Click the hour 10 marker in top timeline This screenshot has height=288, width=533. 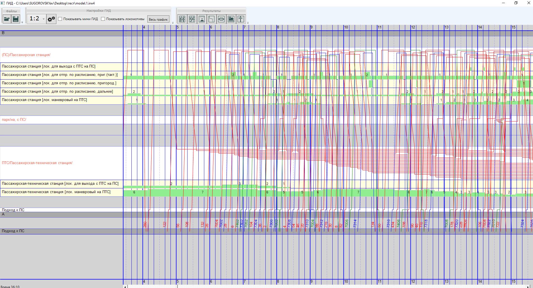point(346,27)
